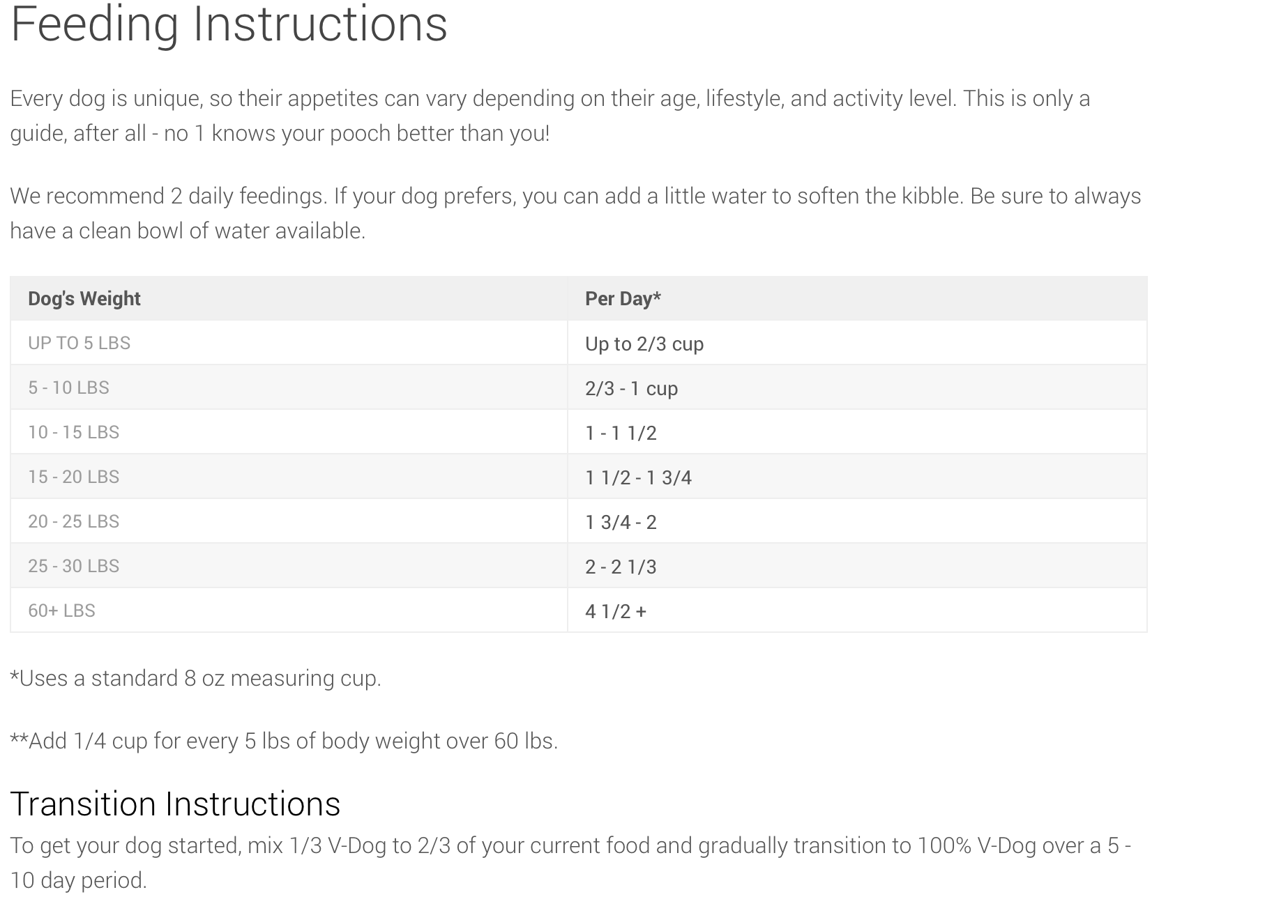Select the 15 - 20 LBS cell
This screenshot has width=1265, height=906.
(x=74, y=477)
